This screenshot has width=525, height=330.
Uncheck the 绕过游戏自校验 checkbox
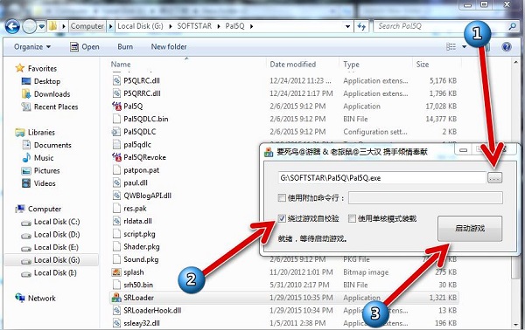(282, 218)
